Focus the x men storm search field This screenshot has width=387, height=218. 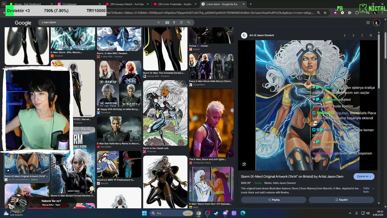98,22
